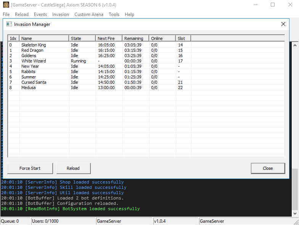Click the Users: 0/1000 status entry
Screen dimensions: 299x225
click(x=63, y=221)
